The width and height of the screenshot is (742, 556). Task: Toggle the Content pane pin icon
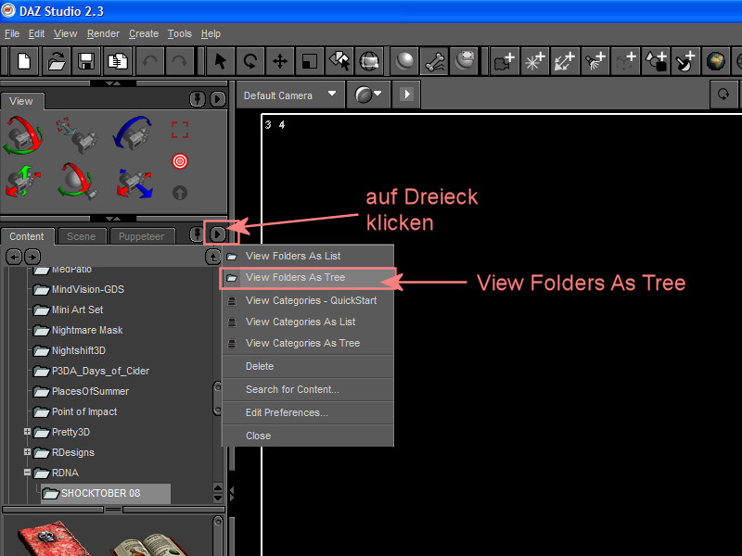(x=197, y=234)
